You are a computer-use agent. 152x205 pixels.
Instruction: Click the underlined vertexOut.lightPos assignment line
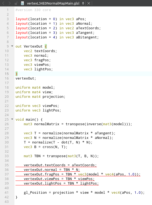point(61,184)
